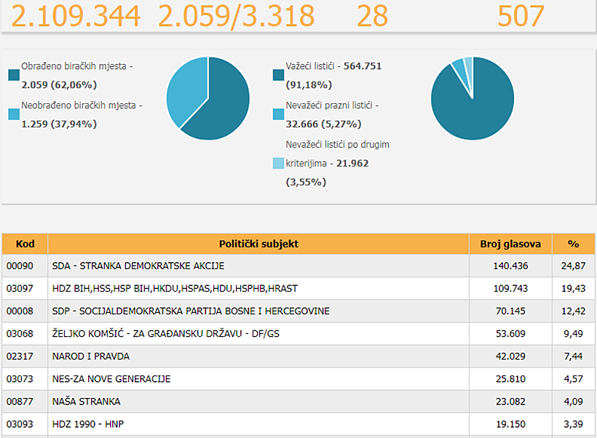Choose the Željko Komšić DF/GS row
This screenshot has height=438, width=597.
pos(298,334)
